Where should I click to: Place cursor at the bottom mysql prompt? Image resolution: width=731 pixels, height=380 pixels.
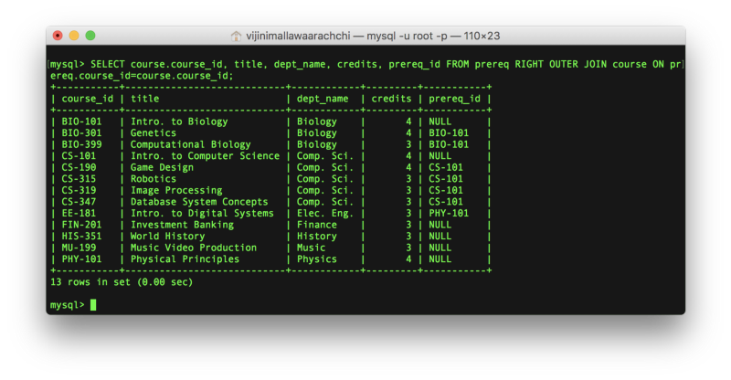[x=92, y=305]
